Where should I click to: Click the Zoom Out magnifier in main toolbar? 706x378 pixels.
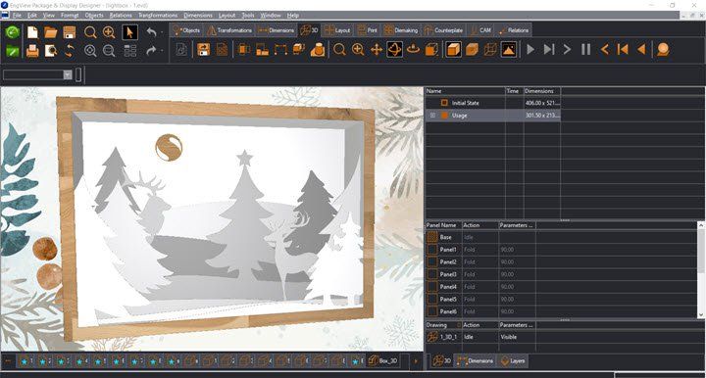109,50
